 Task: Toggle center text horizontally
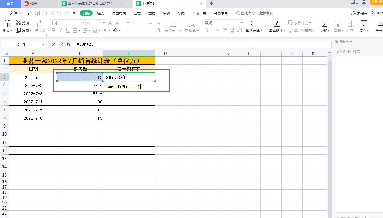coord(135,30)
